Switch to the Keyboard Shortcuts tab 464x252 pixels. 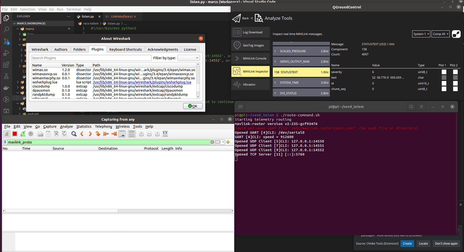click(x=125, y=49)
